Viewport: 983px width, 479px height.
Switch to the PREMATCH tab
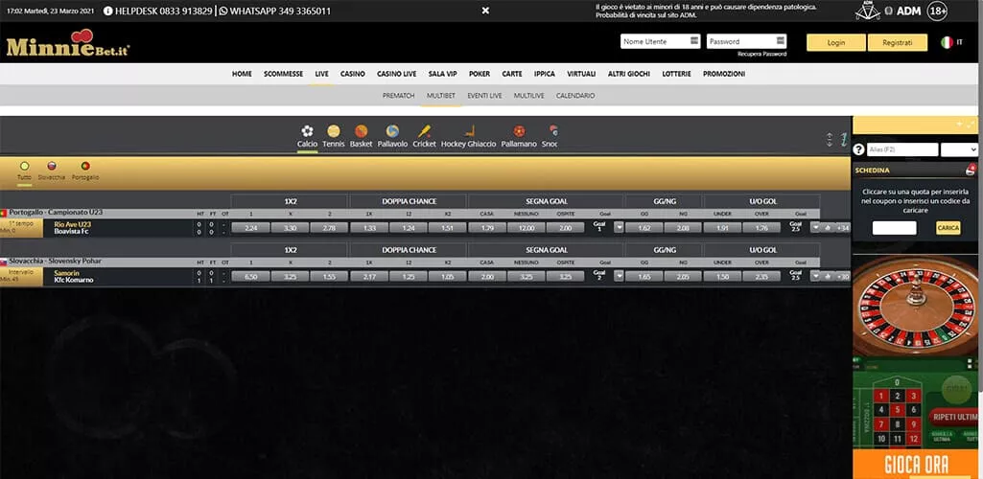tap(399, 96)
